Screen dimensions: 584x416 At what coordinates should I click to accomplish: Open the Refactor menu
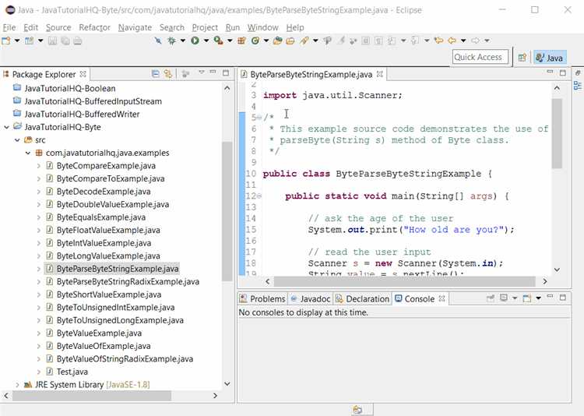tap(94, 27)
